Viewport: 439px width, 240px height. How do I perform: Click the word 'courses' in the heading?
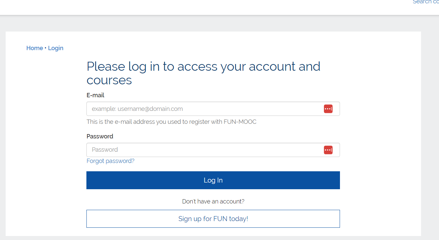[109, 80]
